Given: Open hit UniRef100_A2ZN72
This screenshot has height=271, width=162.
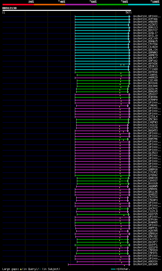Looking at the screenshot, I should coord(145,25).
